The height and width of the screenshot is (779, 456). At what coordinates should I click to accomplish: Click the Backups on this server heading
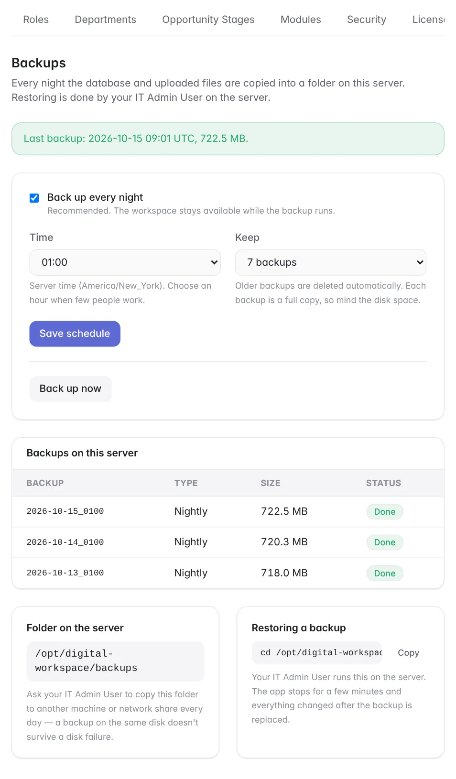pyautogui.click(x=82, y=453)
